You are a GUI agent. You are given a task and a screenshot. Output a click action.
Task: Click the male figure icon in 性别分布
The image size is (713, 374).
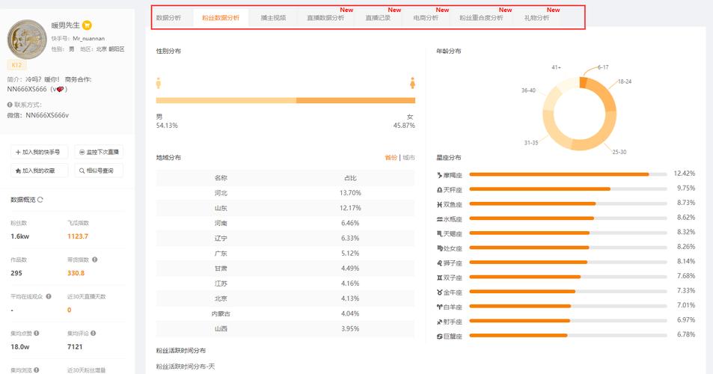pos(159,82)
